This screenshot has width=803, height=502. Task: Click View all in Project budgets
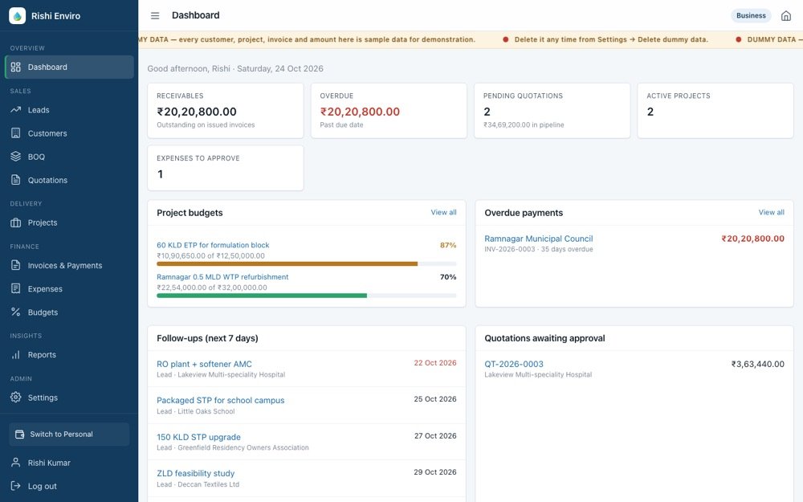coord(443,212)
